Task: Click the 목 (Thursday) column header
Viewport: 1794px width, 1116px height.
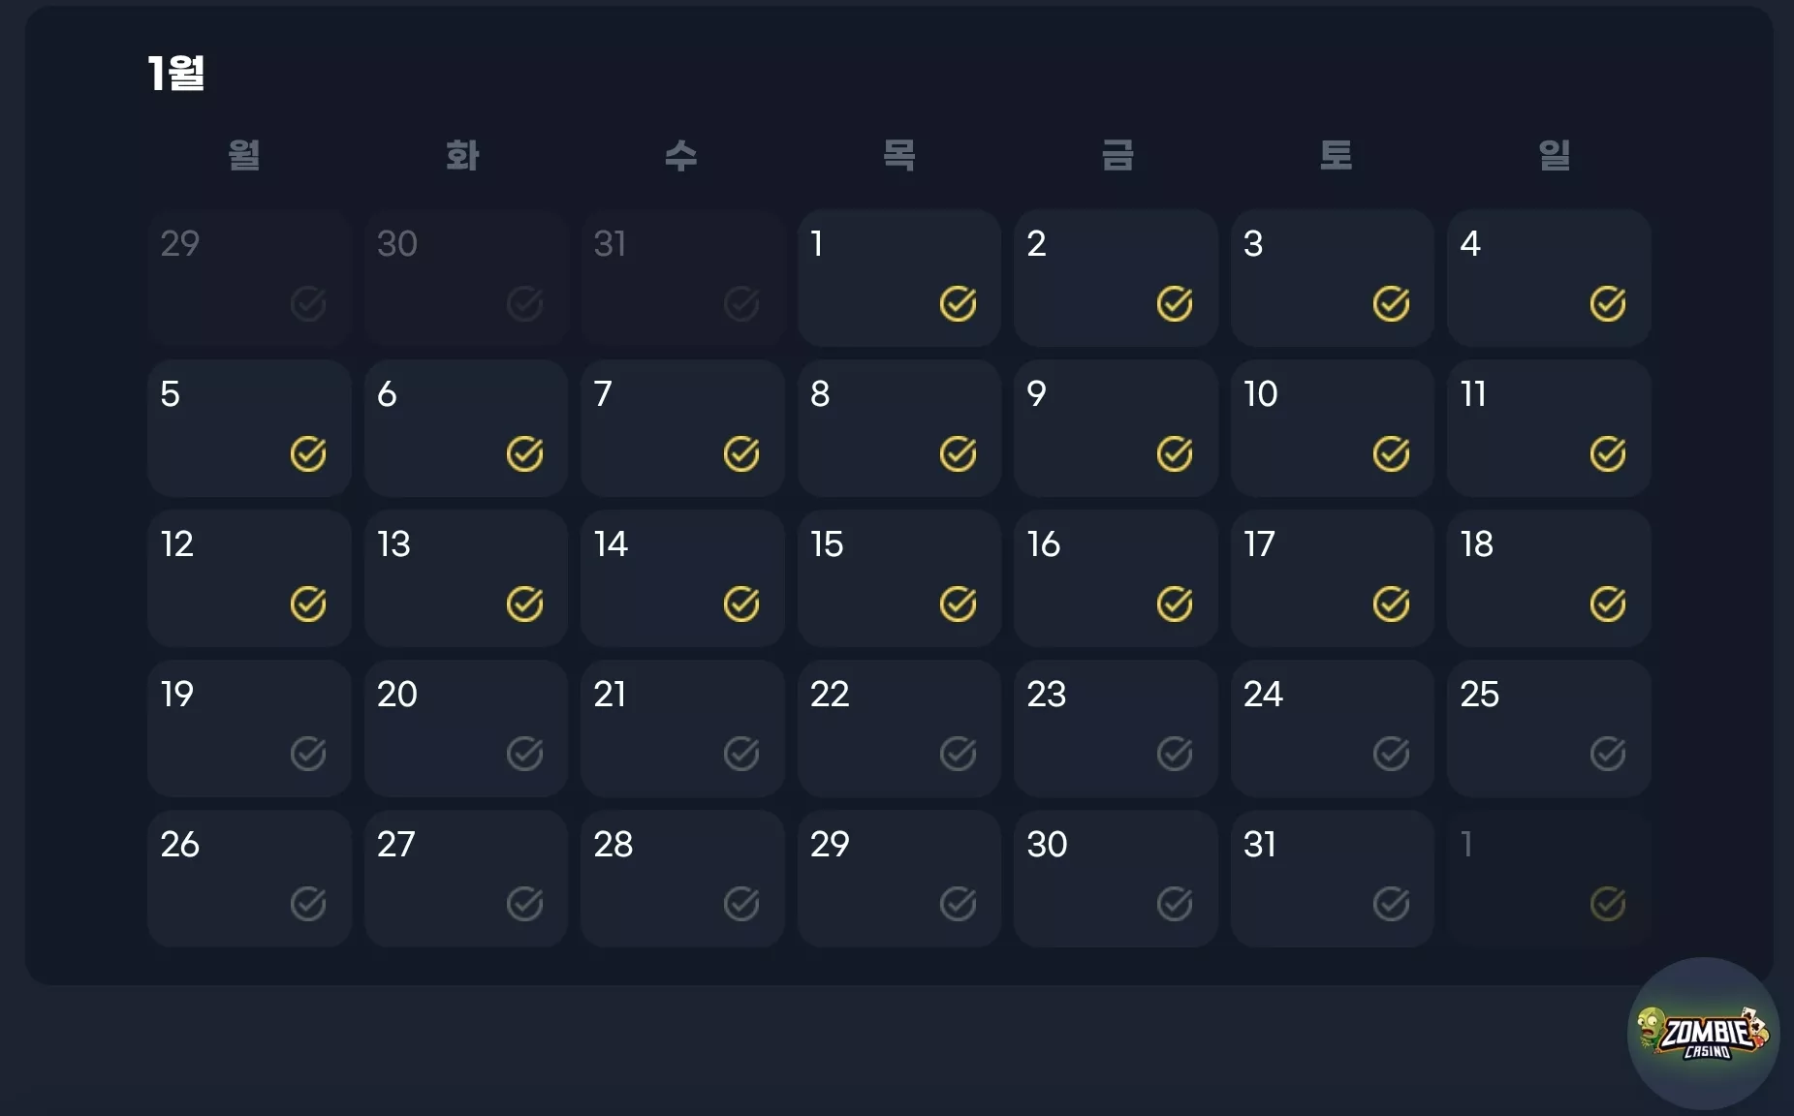Action: [x=899, y=155]
